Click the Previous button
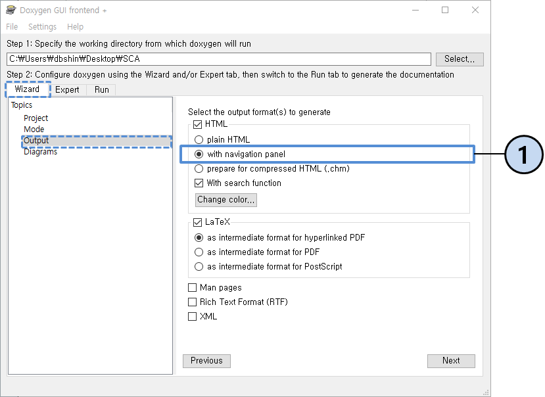545x397 pixels. pos(206,361)
